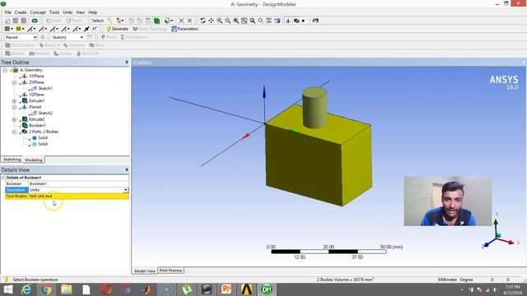
Task: Open the Parameters dialog
Action: pyautogui.click(x=184, y=29)
